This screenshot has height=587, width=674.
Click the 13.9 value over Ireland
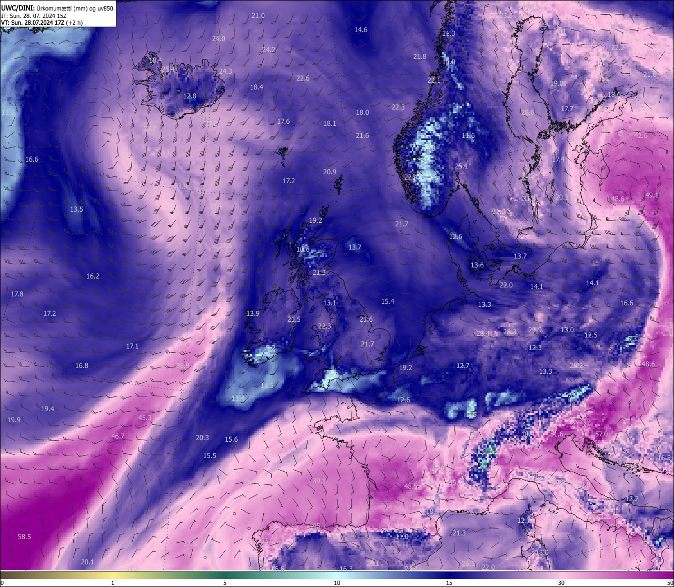point(253,313)
